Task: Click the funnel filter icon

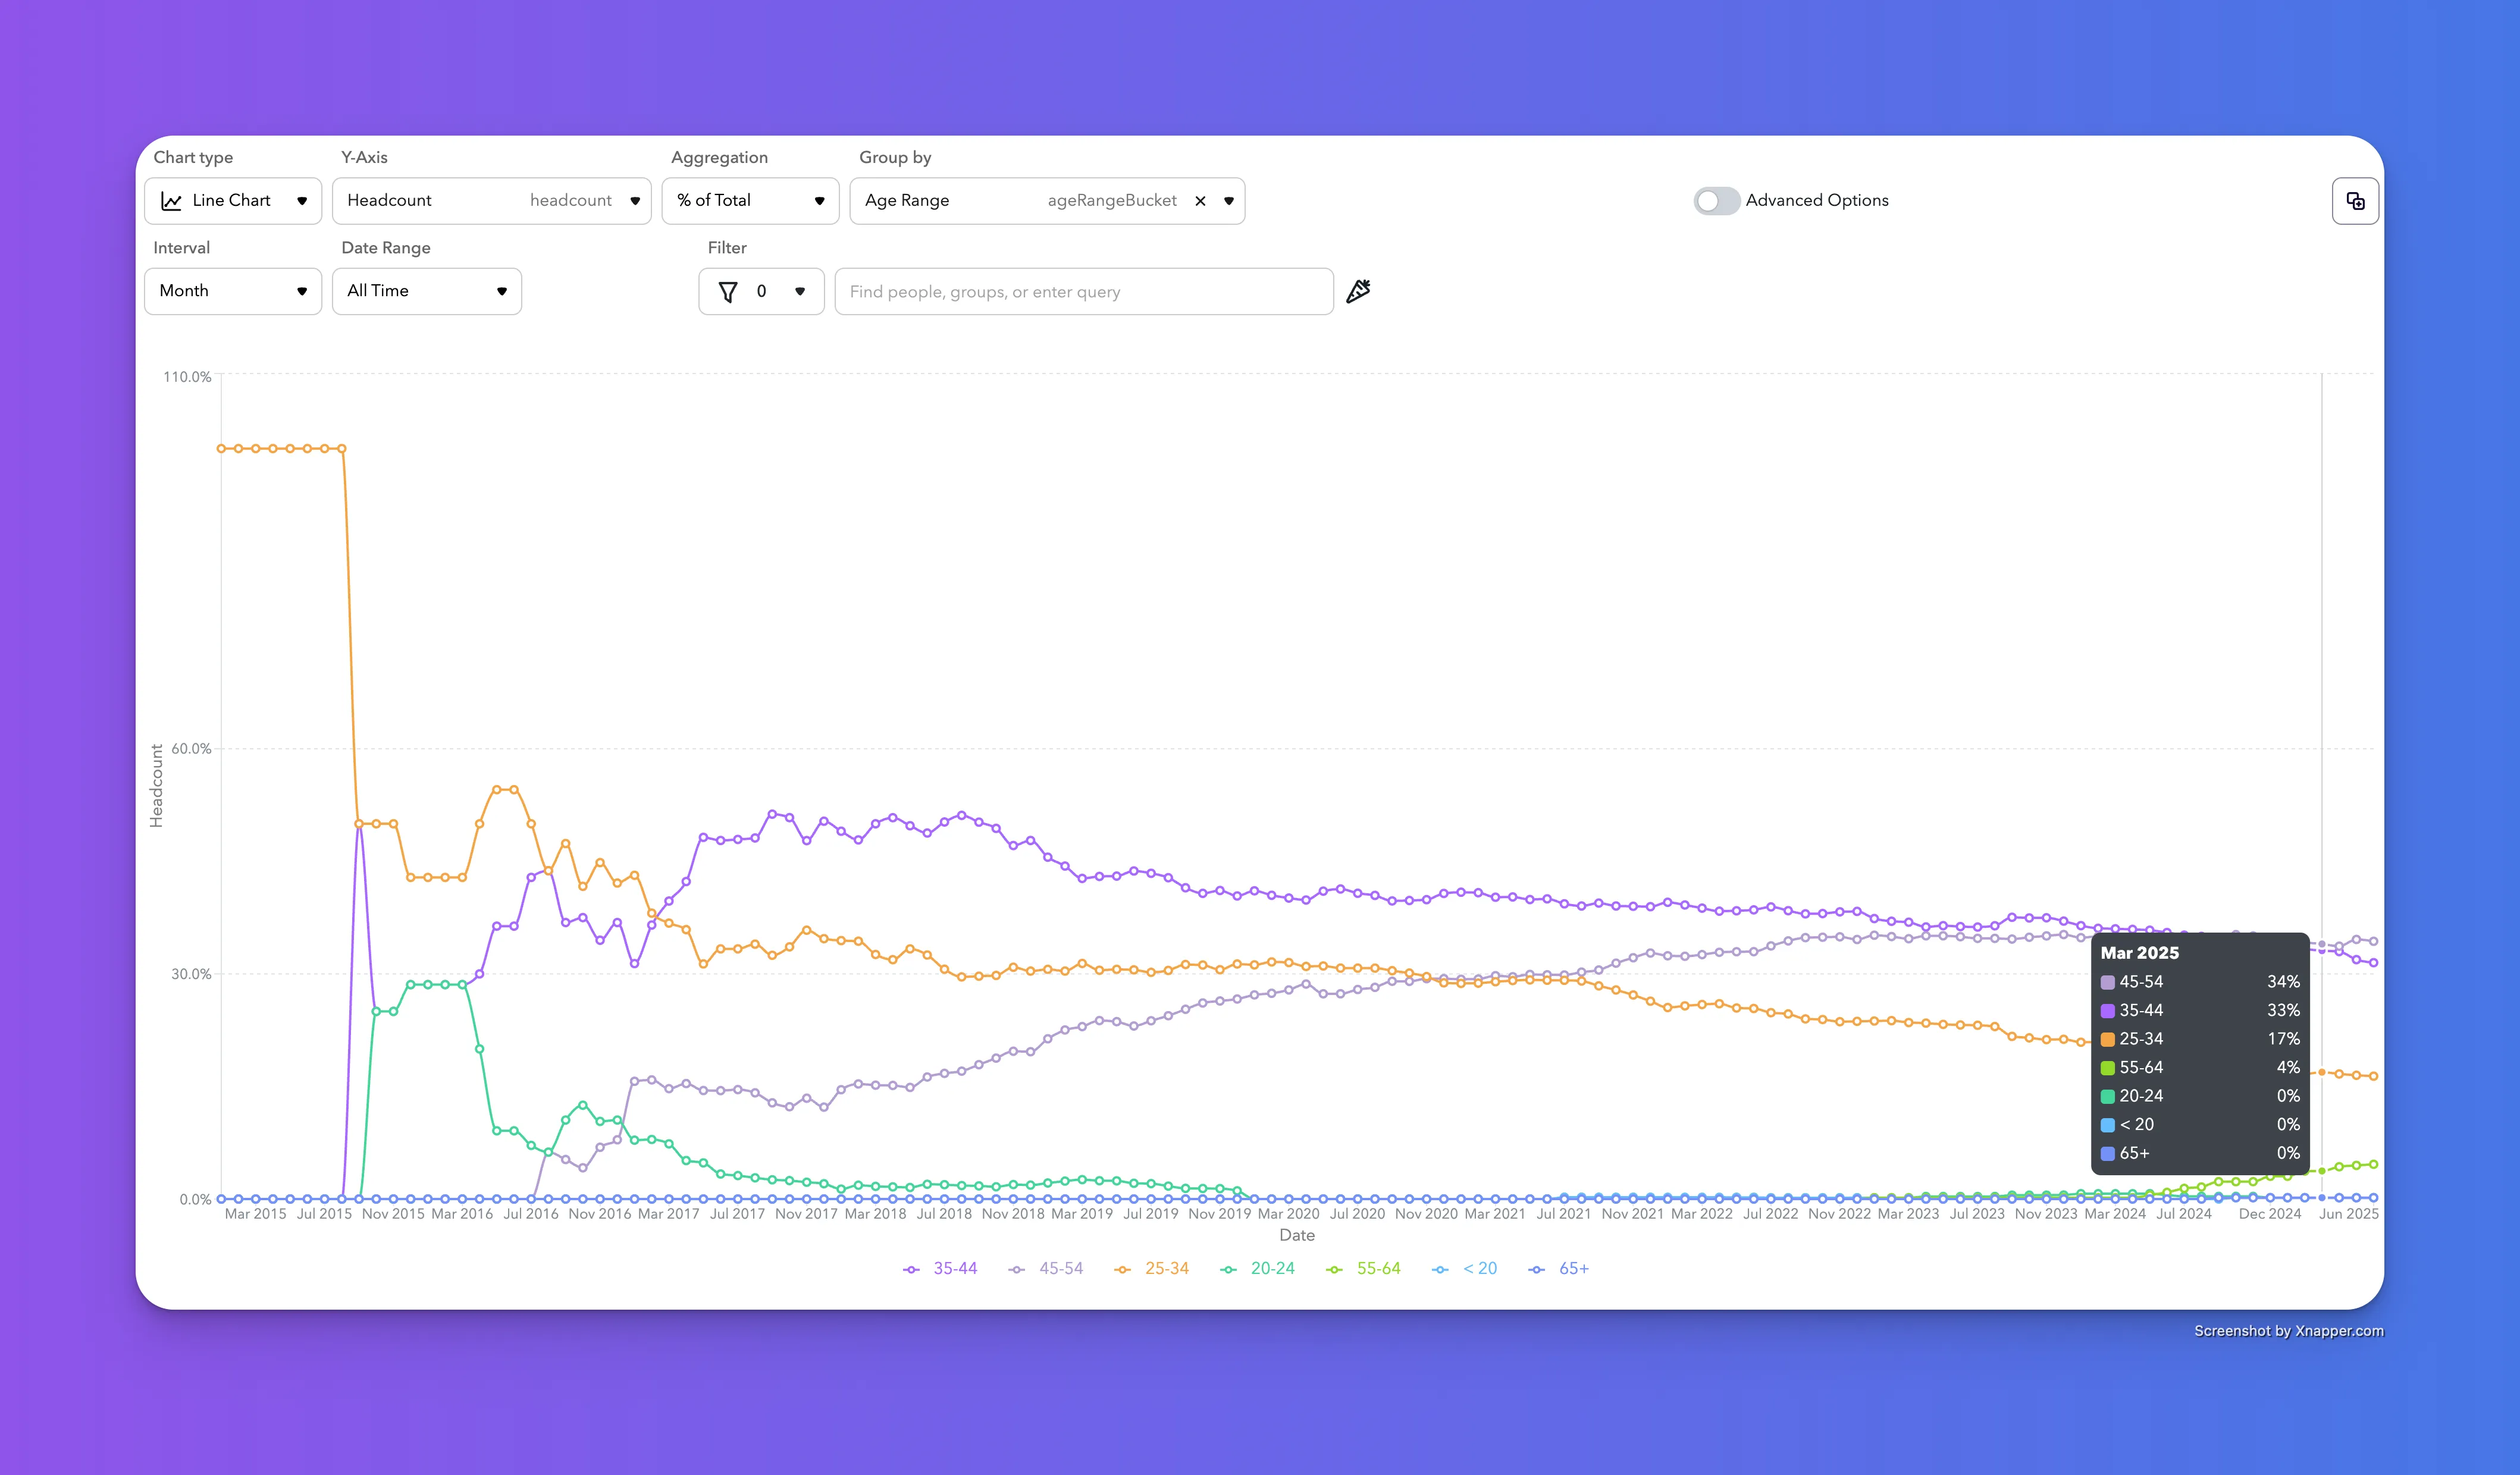Action: 728,291
